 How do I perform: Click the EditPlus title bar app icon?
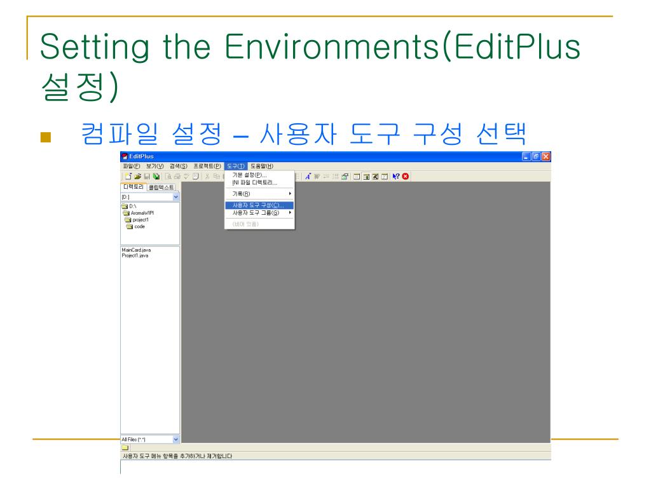click(x=124, y=156)
